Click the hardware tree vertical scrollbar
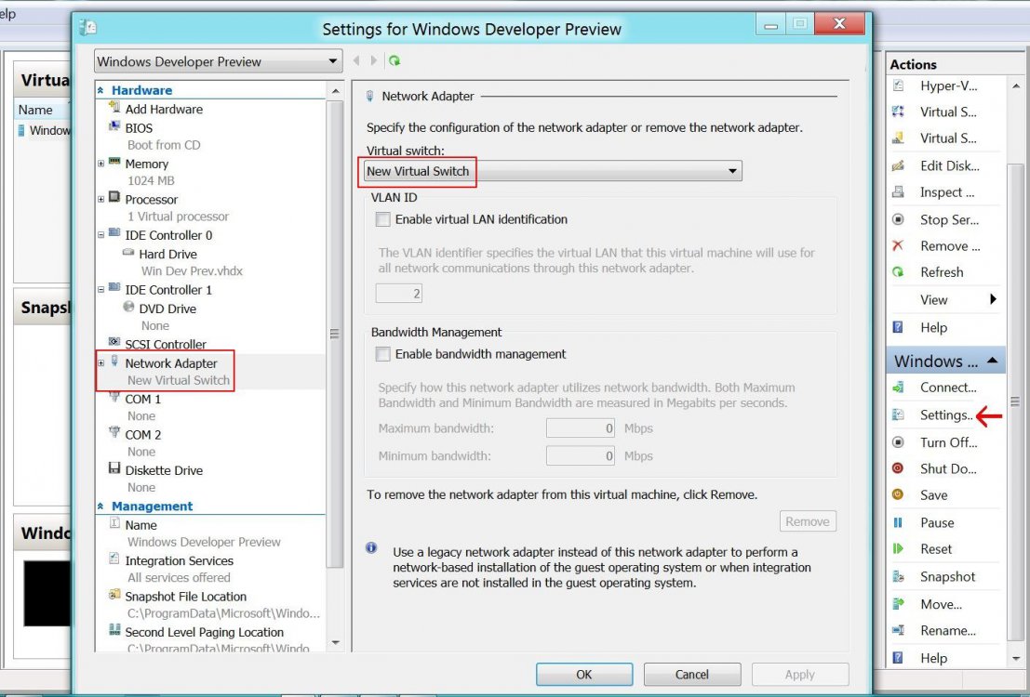 [x=335, y=334]
